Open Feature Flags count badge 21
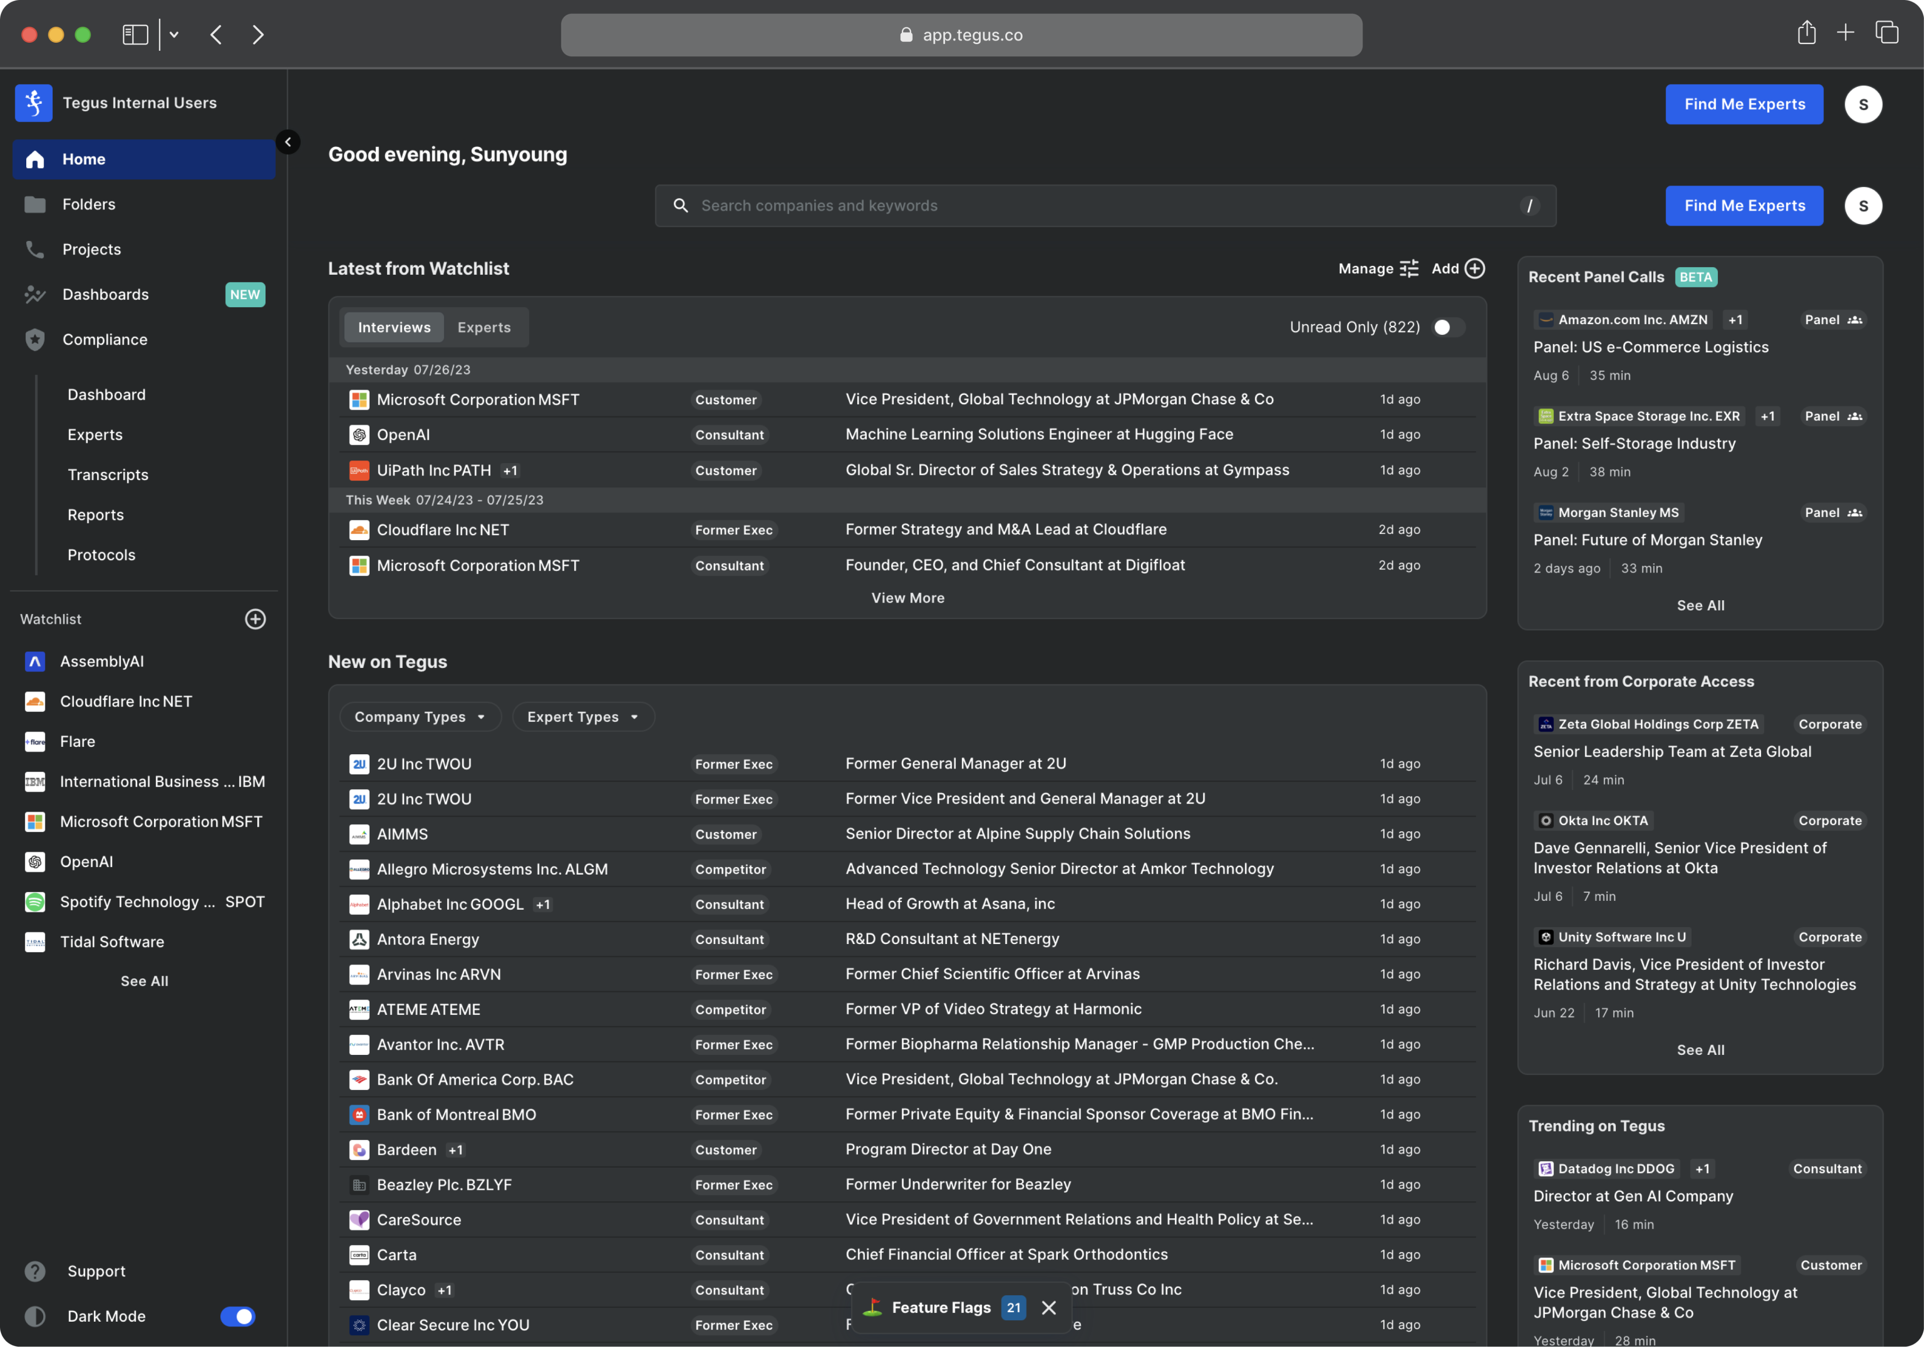1924x1347 pixels. [x=1013, y=1308]
